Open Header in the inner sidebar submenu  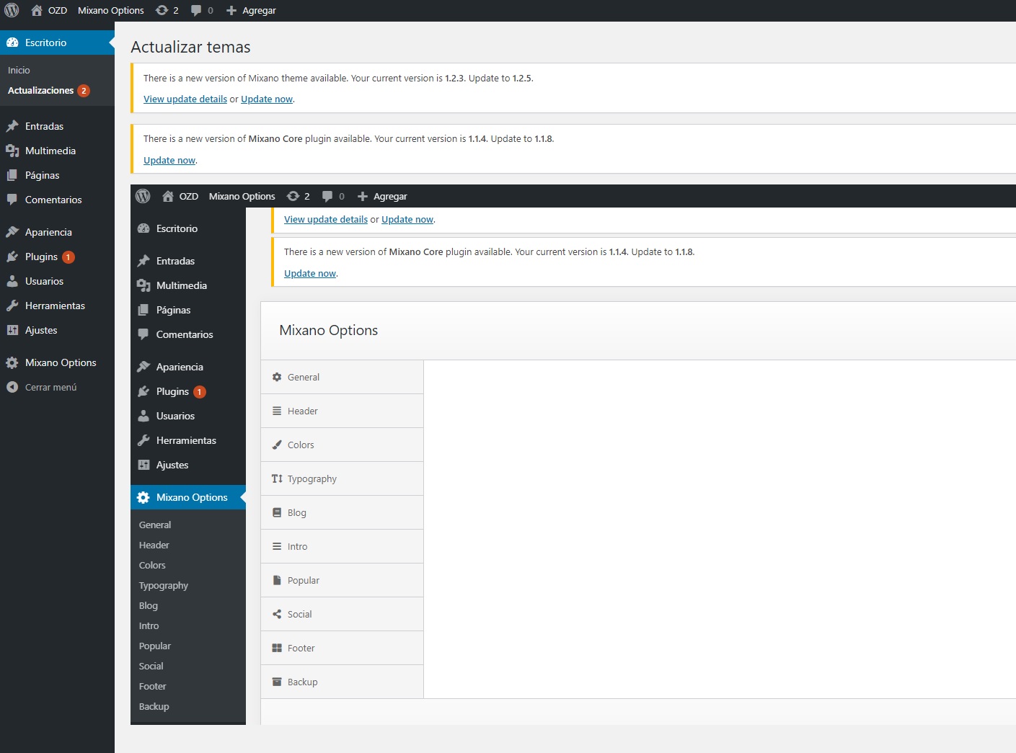tap(154, 545)
